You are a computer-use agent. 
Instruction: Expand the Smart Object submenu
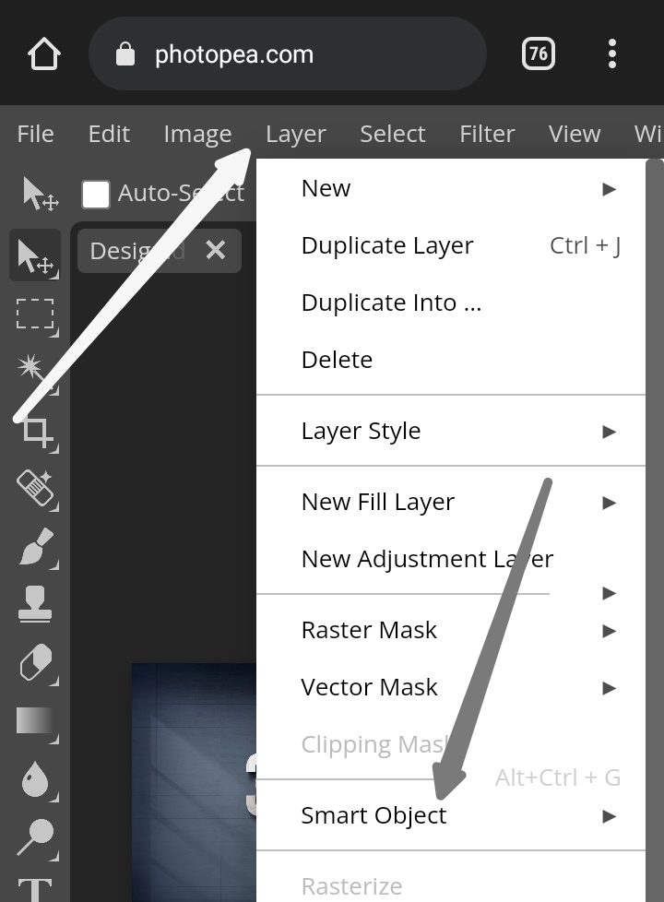[451, 815]
